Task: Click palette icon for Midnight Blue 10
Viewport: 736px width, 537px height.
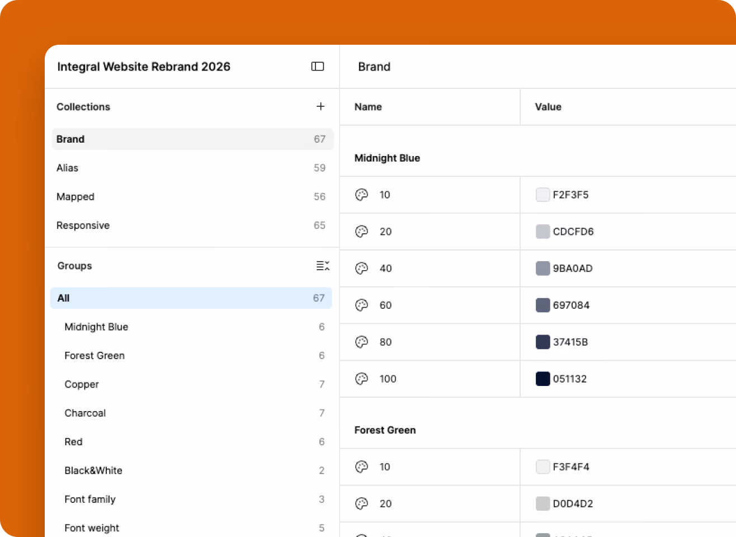Action: click(362, 195)
